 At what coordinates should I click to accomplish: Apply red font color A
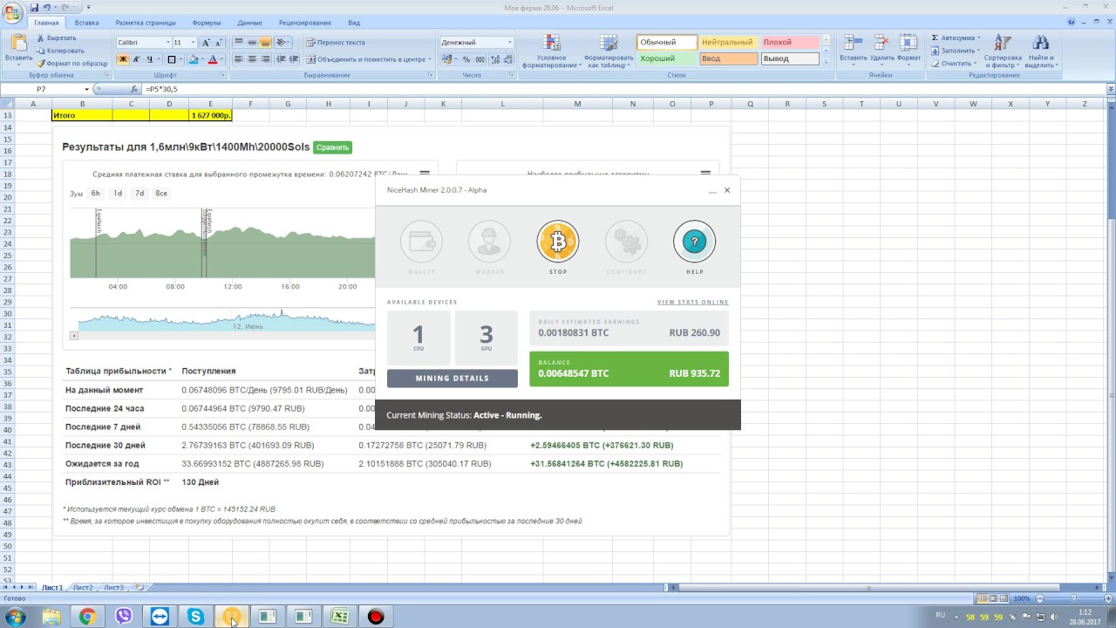pyautogui.click(x=212, y=59)
